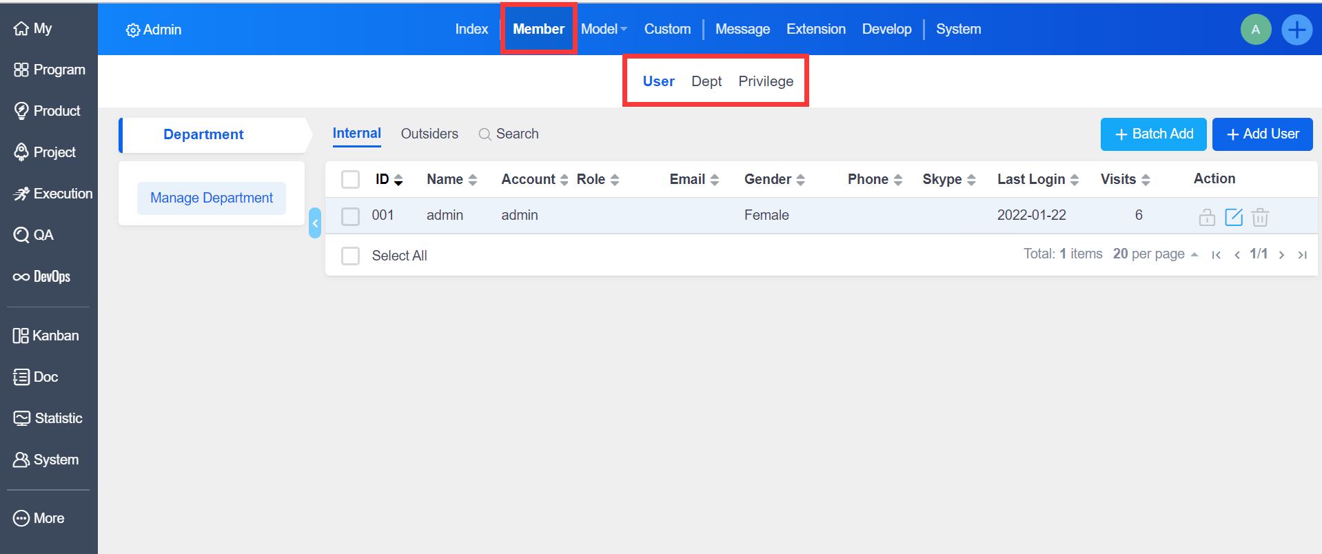Toggle the table header checkbox
1322x554 pixels.
click(351, 180)
